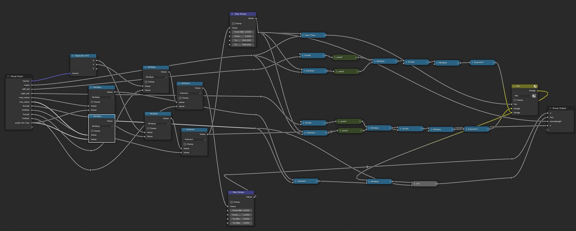Click the X output of Separate XYZ
The height and width of the screenshot is (231, 576).
pyautogui.click(x=97, y=60)
